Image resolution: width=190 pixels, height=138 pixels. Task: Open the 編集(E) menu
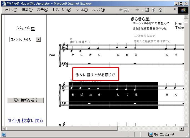(27, 10)
